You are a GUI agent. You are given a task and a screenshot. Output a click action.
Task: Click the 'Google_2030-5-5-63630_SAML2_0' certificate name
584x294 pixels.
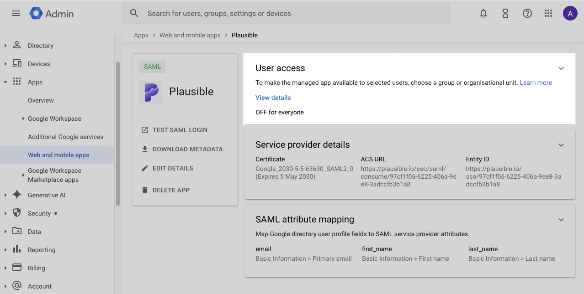click(x=304, y=169)
